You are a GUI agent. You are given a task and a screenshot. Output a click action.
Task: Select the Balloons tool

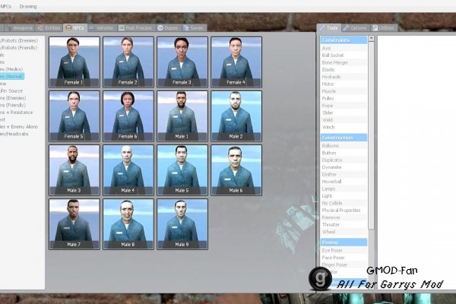(x=344, y=146)
